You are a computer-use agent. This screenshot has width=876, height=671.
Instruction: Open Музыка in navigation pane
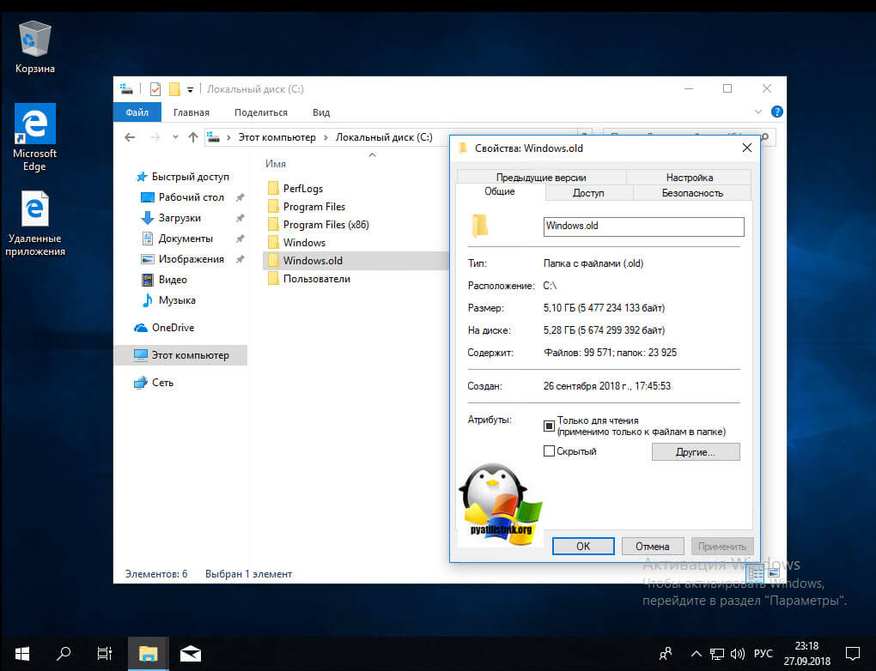(168, 300)
